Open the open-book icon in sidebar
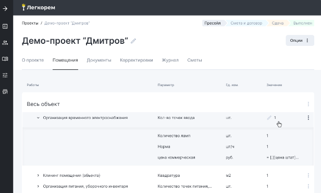The width and height of the screenshot is (321, 193). click(x=5, y=59)
